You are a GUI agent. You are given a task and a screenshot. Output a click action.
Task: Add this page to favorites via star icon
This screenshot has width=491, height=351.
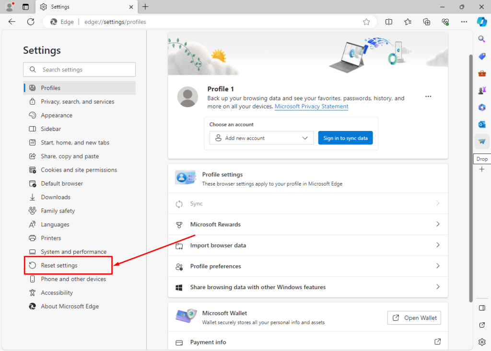(x=367, y=22)
